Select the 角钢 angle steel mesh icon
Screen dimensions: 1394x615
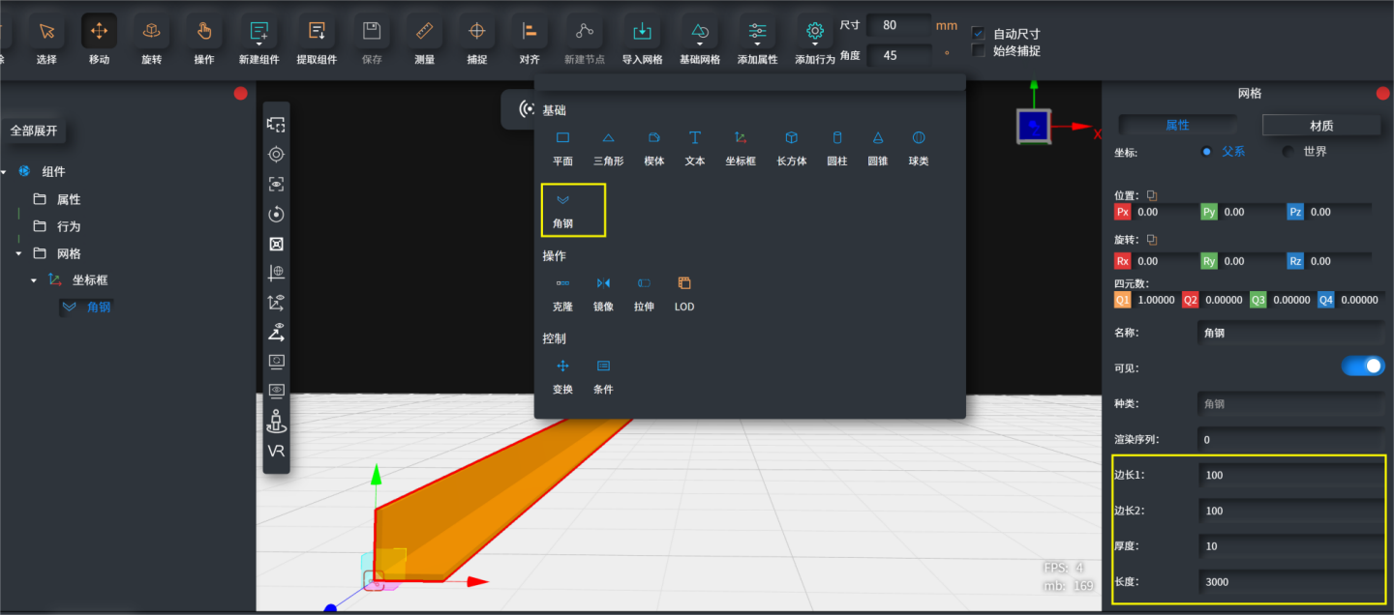562,200
